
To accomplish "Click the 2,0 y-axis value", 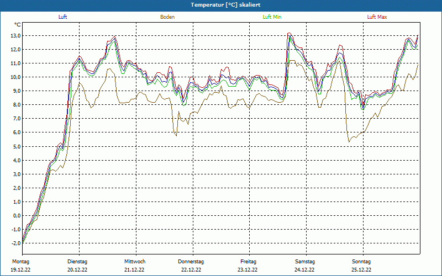I will point(17,188).
